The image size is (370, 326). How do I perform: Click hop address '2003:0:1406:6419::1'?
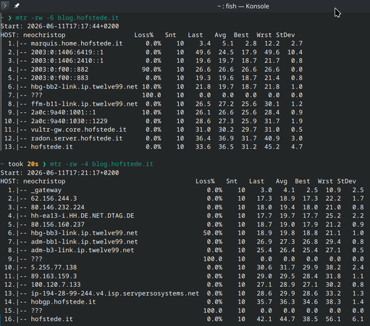point(67,52)
